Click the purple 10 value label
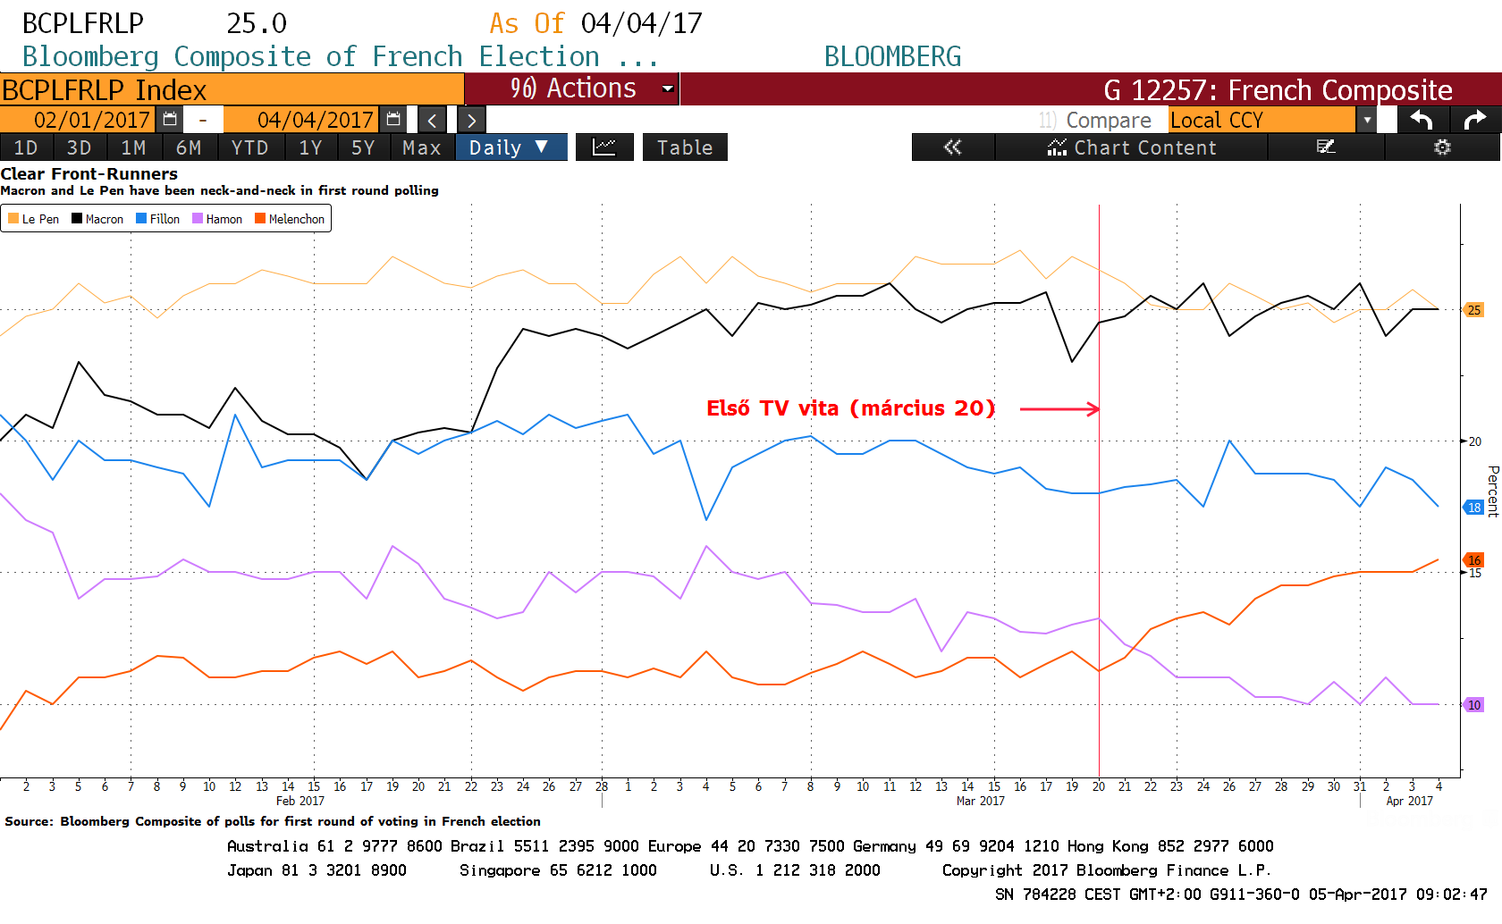 pos(1473,705)
